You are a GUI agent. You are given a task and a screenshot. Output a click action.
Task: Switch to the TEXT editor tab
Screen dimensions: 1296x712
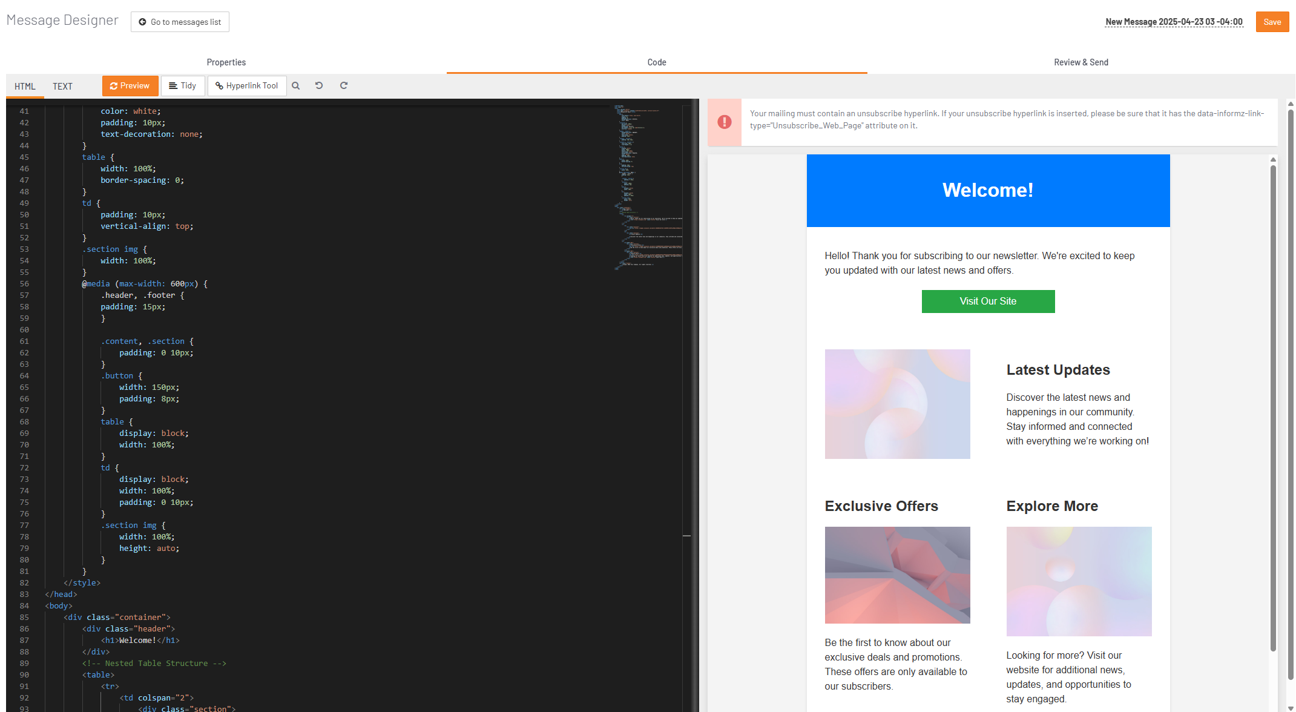(x=62, y=87)
